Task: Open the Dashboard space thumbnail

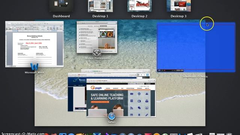Action: click(61, 6)
